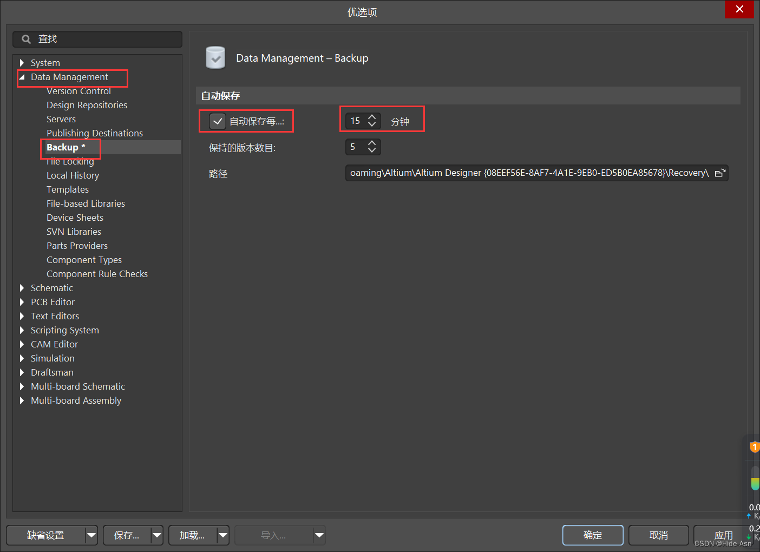The width and height of the screenshot is (760, 552).
Task: Expand the Draftsman tree node
Action: (x=22, y=372)
